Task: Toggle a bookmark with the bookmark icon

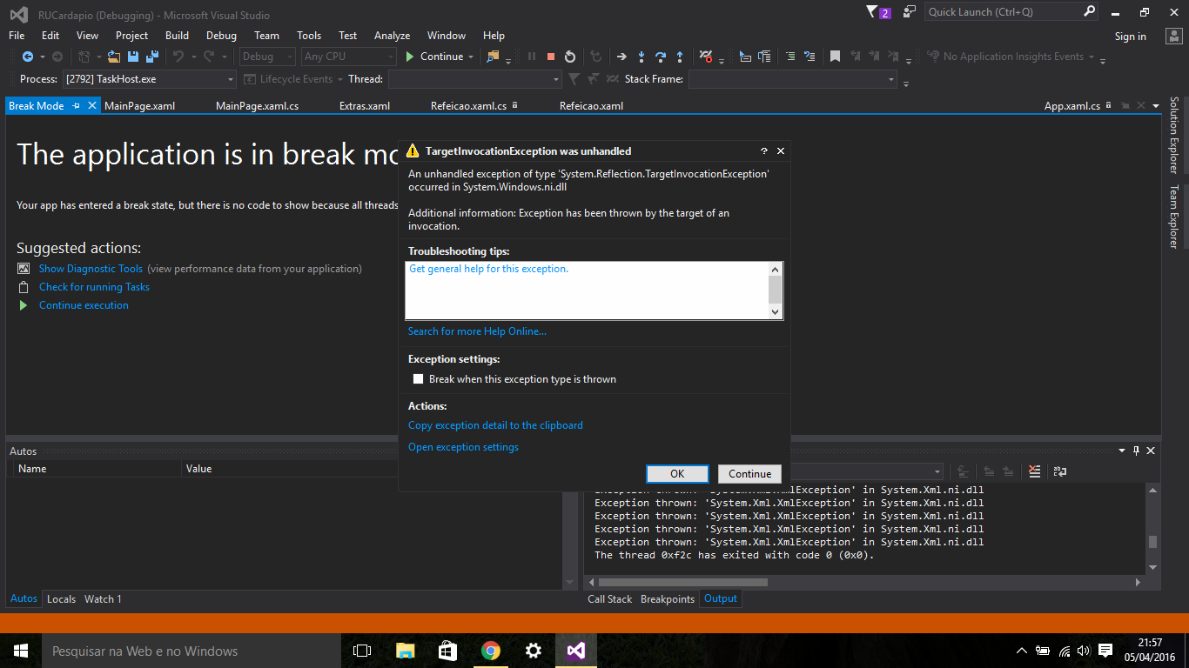Action: [835, 57]
